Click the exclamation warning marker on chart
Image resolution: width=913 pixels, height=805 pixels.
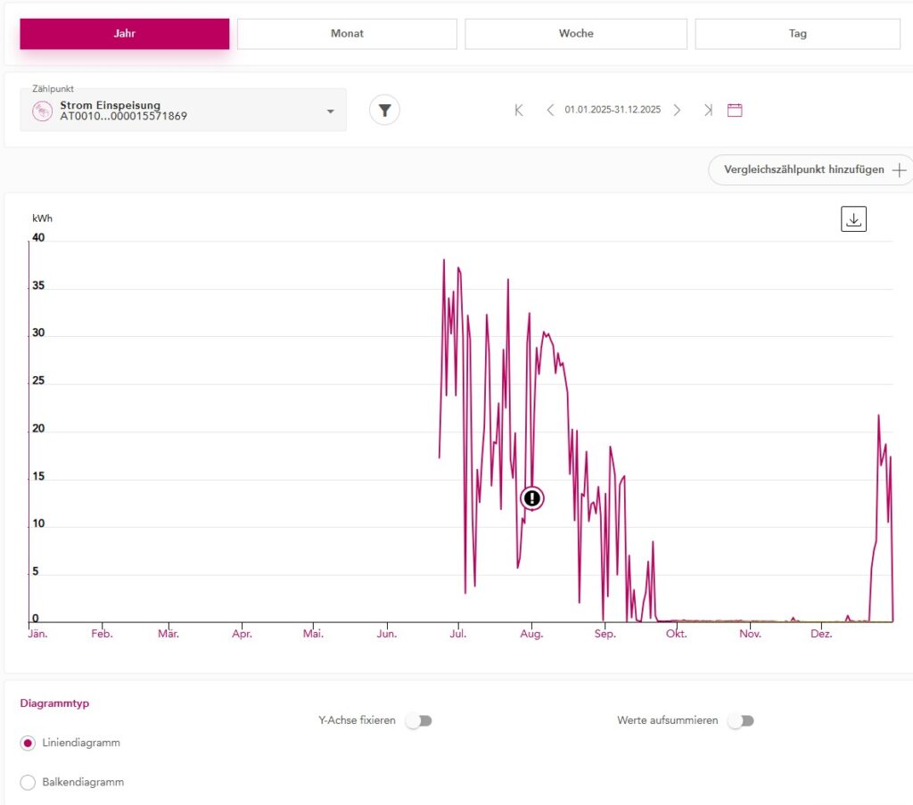click(532, 498)
